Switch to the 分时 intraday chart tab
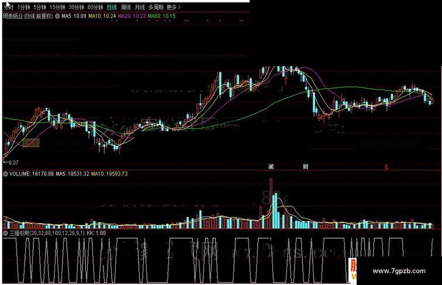This screenshot has height=285, width=442. click(8, 7)
